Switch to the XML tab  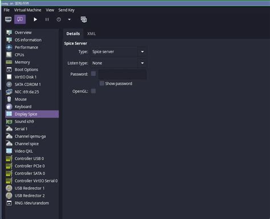click(91, 34)
